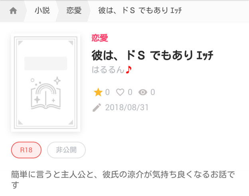Viewport: 249px width, 196px height.
Task: Click the main novel title heading
Action: click(152, 55)
